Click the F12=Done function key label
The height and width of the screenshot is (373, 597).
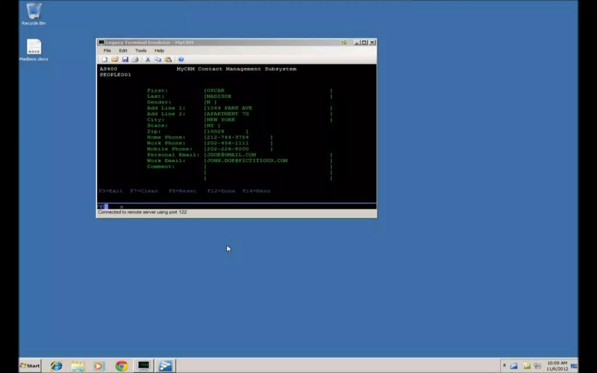click(221, 191)
